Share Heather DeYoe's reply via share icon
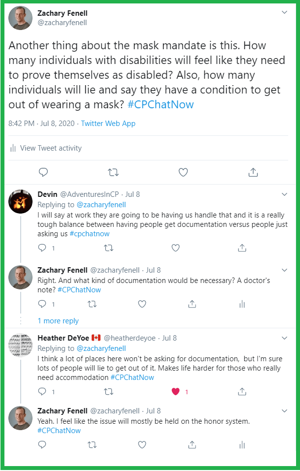Screen dimensions: 300x471 (242, 391)
